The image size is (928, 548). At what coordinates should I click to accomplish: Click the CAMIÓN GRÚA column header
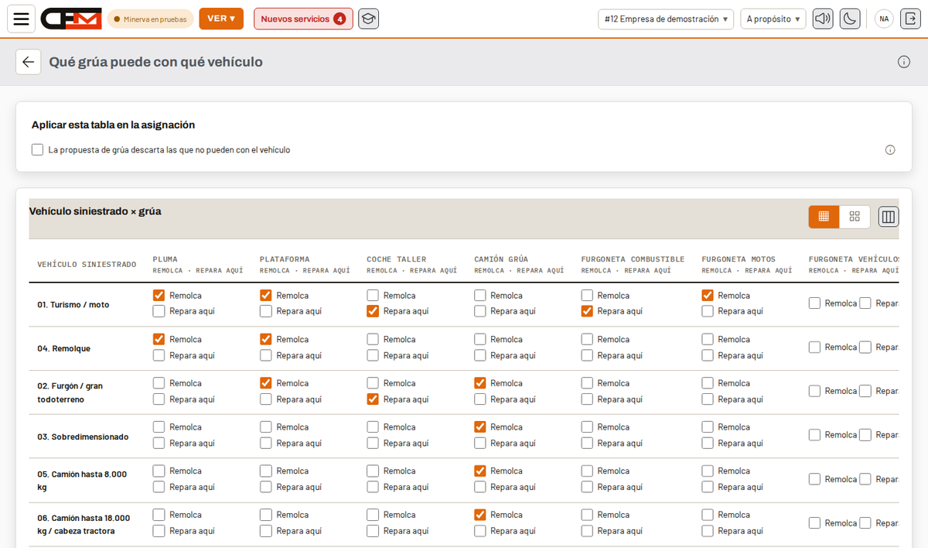(501, 259)
